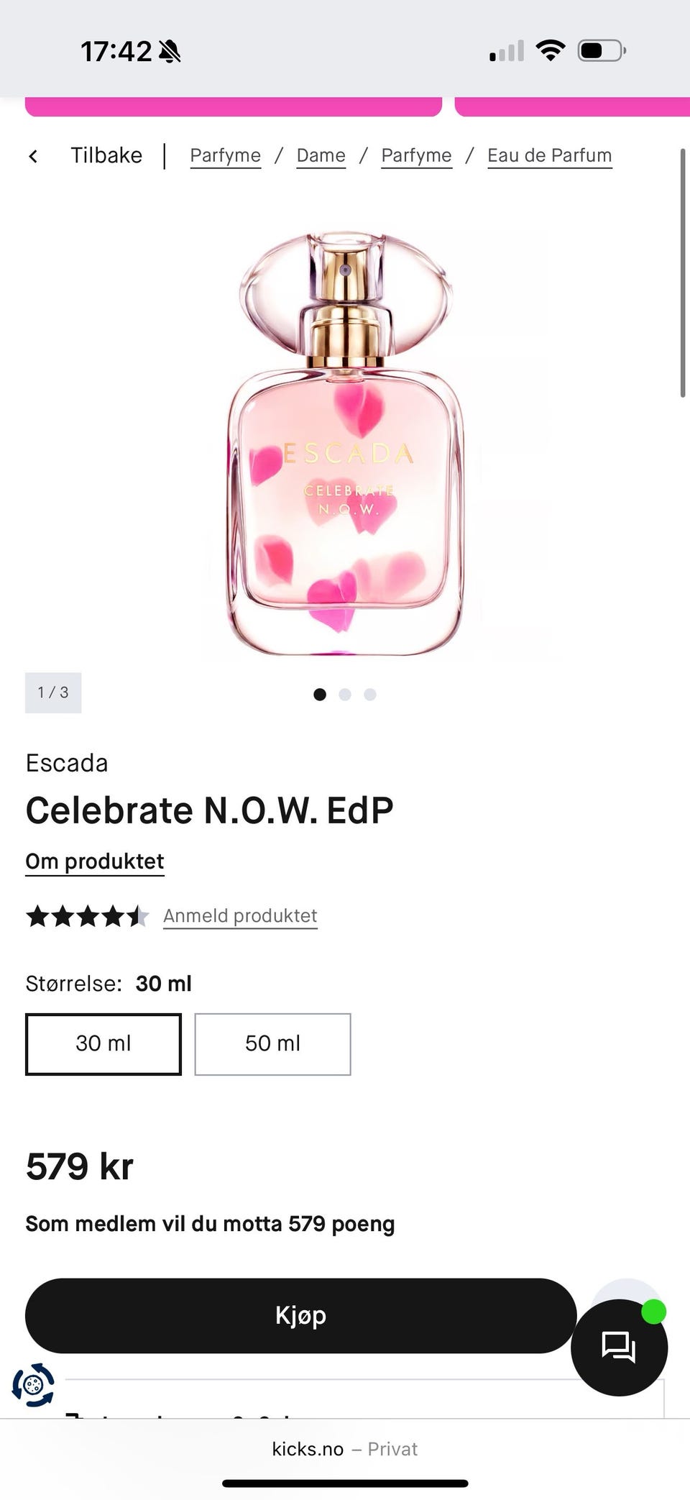Click the page scrollbar on the right

pyautogui.click(x=683, y=273)
